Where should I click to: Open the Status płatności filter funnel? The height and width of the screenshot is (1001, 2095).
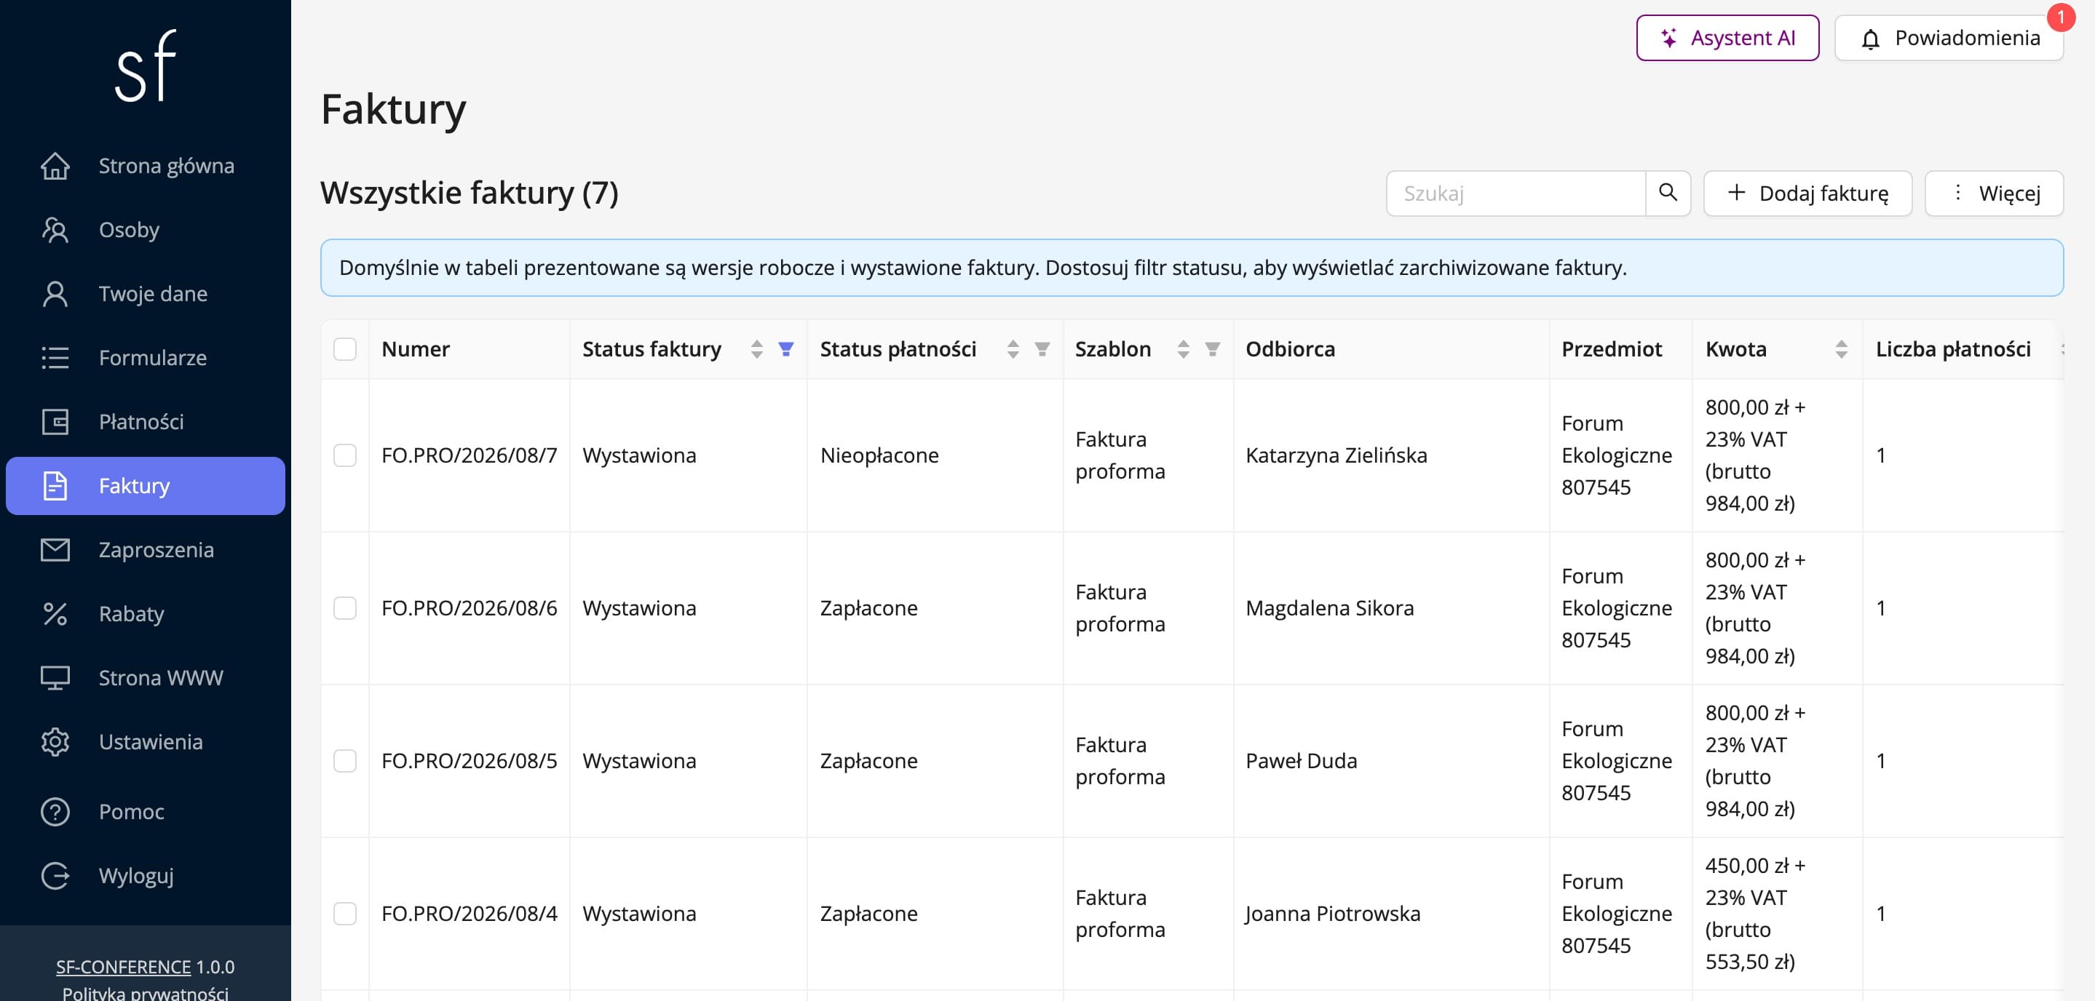coord(1042,349)
